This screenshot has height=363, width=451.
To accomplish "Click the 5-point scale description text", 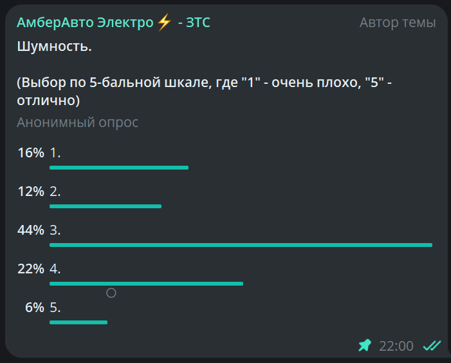I will tap(205, 92).
